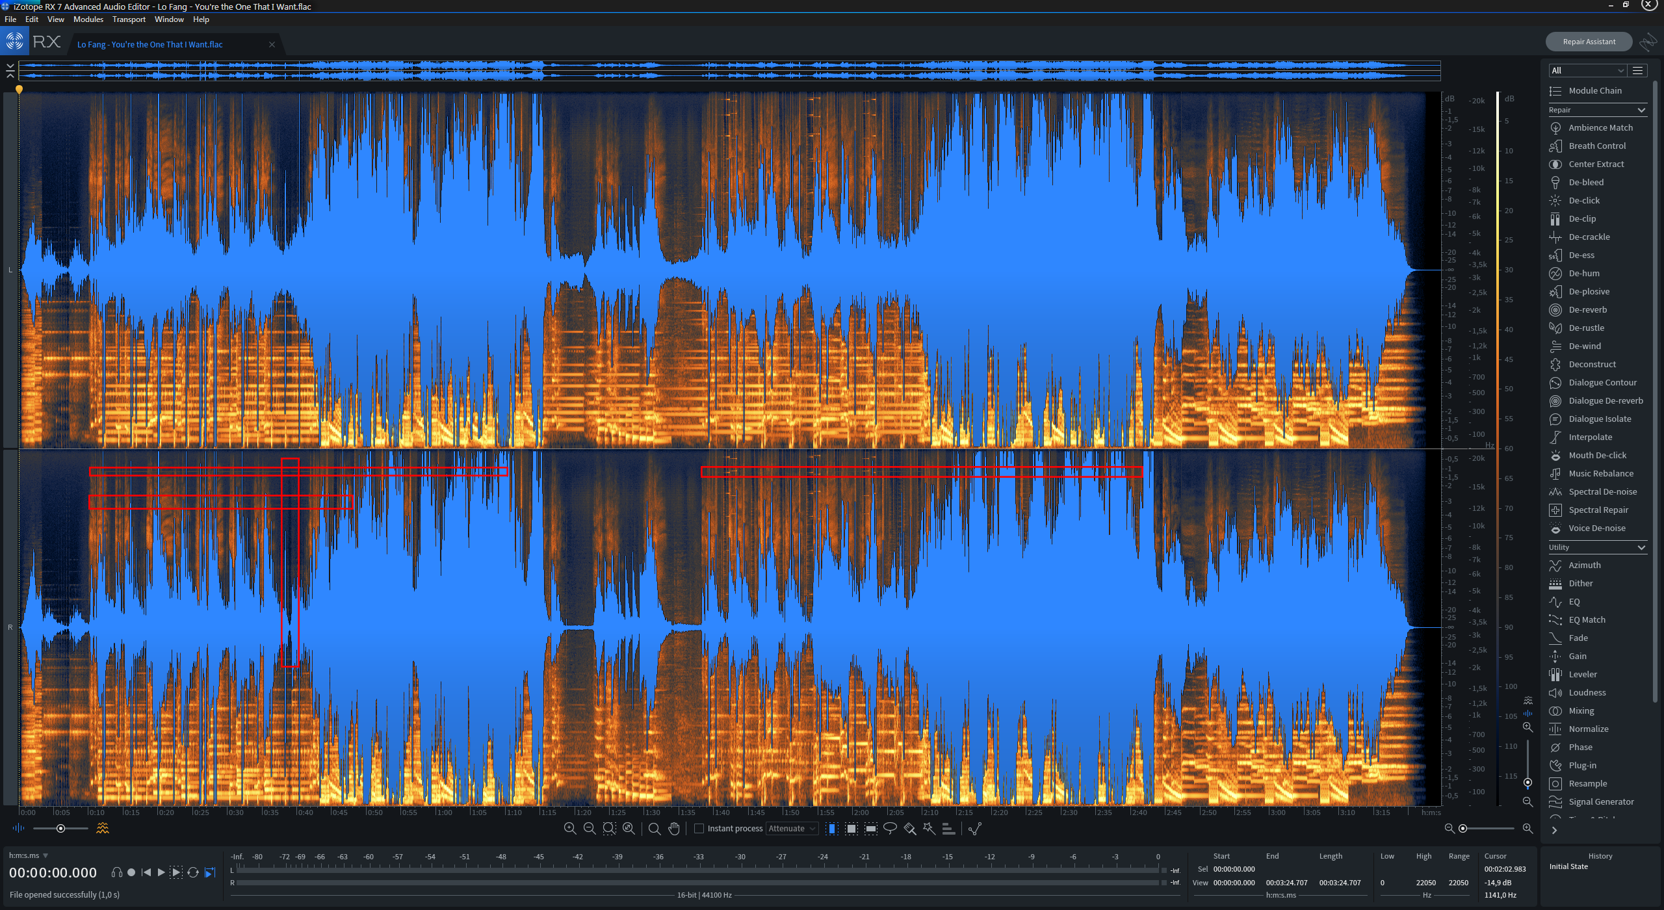This screenshot has height=910, width=1664.
Task: Collapse the waveform overview strip
Action: click(x=10, y=71)
